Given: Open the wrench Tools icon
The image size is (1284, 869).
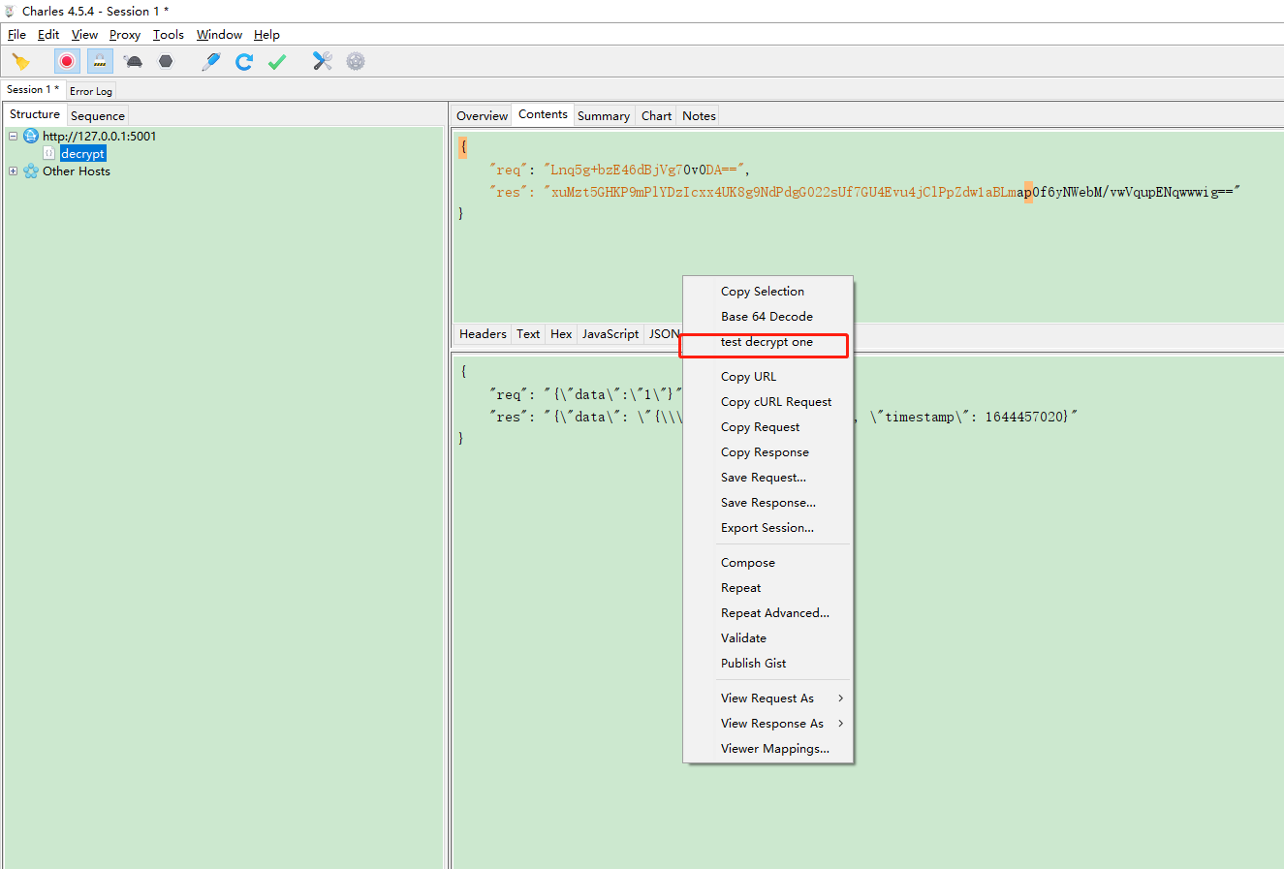Looking at the screenshot, I should (x=323, y=62).
